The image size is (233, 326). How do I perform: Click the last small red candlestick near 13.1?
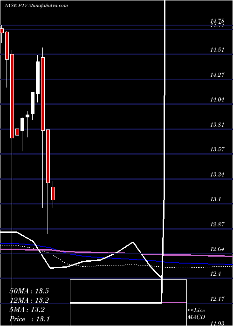tap(53, 193)
